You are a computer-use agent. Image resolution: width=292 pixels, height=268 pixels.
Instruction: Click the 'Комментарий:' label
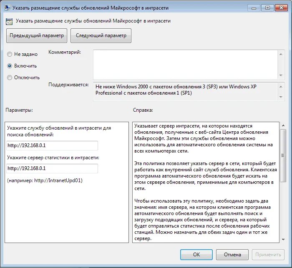tap(65, 52)
